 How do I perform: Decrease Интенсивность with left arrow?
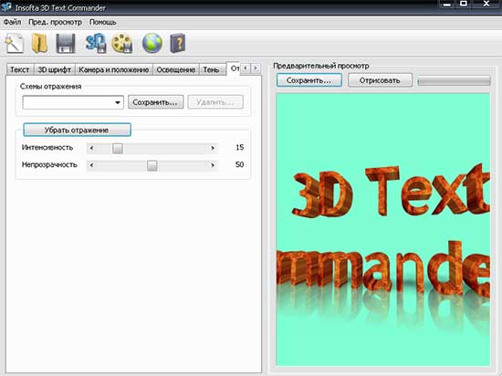coord(91,148)
